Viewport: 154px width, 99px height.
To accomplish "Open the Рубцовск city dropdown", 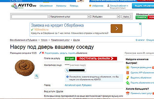I will [x=106, y=17].
